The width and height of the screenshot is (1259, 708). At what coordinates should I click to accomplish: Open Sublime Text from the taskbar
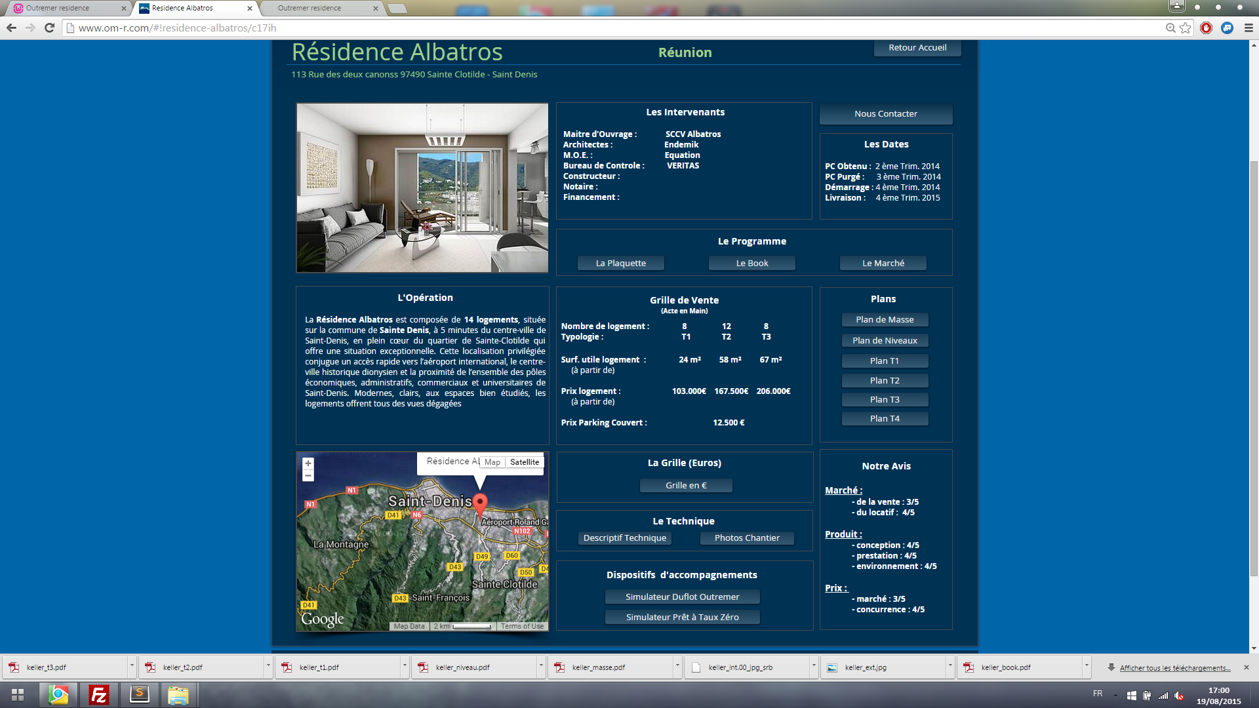coord(139,694)
